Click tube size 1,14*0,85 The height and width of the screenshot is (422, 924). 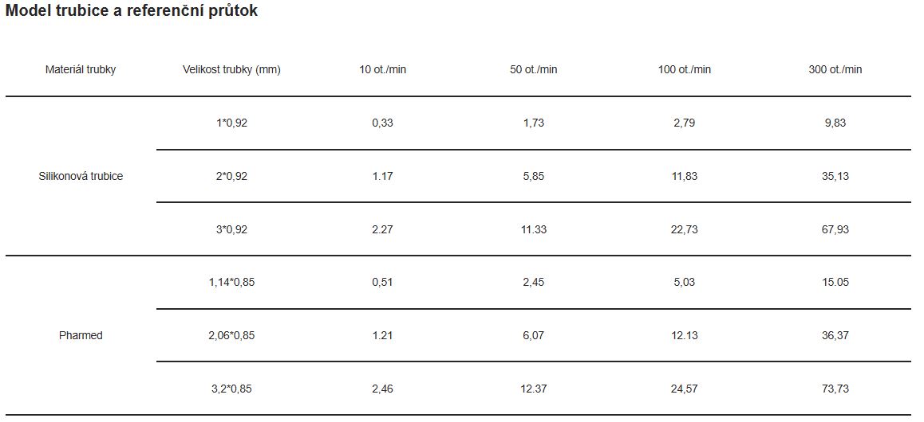(231, 282)
